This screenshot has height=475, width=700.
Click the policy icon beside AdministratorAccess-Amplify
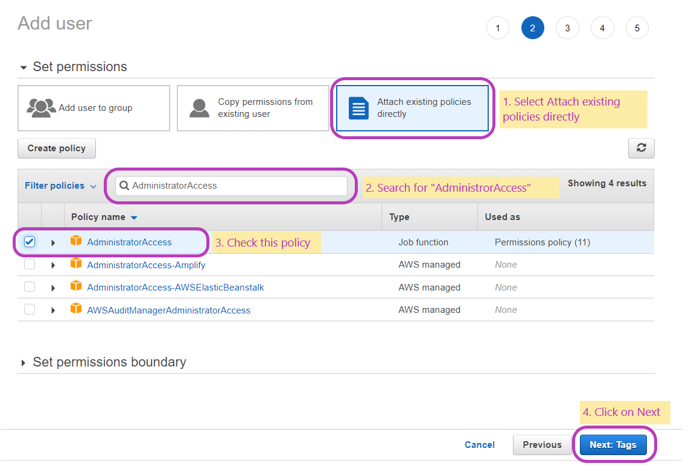pos(76,264)
